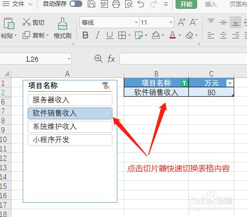The width and height of the screenshot is (247, 217).
Task: Toggle bold formatting
Action: pos(85,35)
